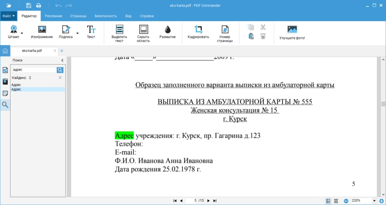Expand the Штамп dropdown arrow
This screenshot has width=386, height=205.
pyautogui.click(x=22, y=33)
